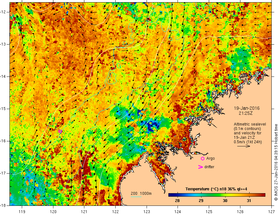This screenshot has width=278, height=215.
Task: Click the cyan 200m contour legend line
Action: click(x=136, y=197)
